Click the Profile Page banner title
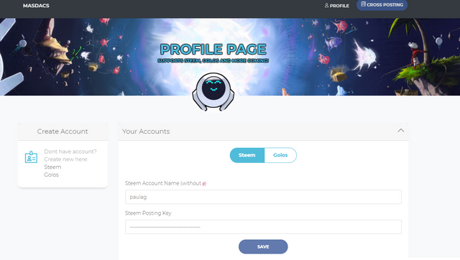This screenshot has height=260, width=460. tap(213, 50)
